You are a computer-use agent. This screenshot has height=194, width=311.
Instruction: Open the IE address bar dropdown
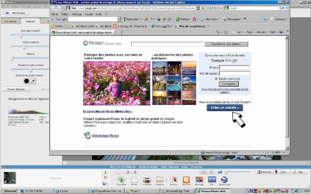(197, 8)
